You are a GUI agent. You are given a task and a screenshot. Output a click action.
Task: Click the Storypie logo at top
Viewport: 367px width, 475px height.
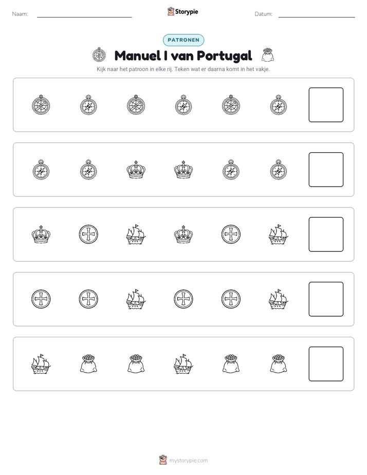[183, 11]
